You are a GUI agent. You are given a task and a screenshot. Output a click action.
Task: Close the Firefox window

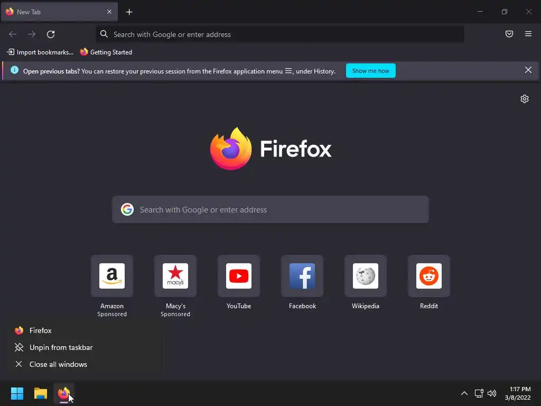pyautogui.click(x=528, y=12)
